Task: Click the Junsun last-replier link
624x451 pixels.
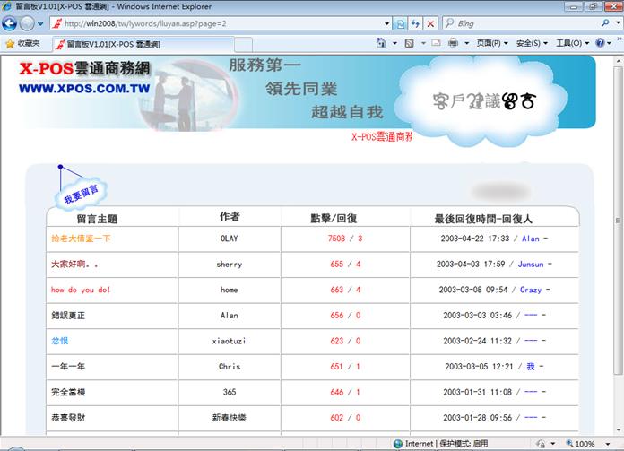Action: (x=531, y=265)
